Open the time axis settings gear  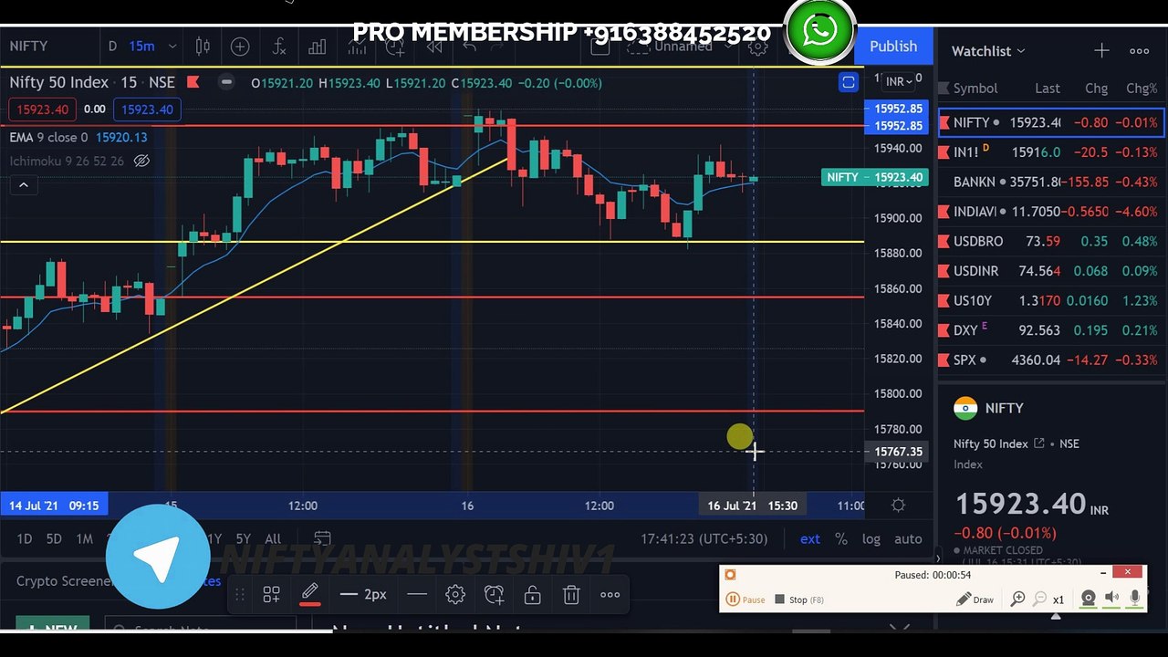[x=898, y=505]
